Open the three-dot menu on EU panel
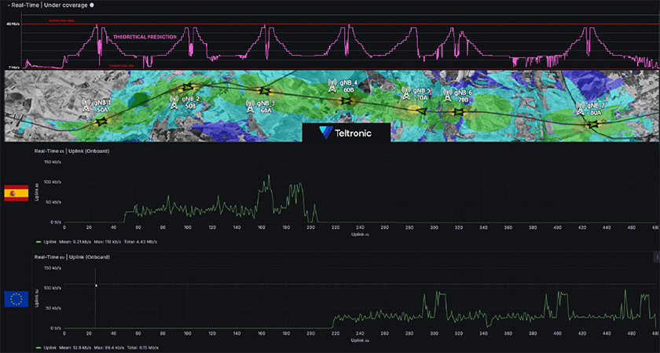The image size is (660, 353). 655,257
